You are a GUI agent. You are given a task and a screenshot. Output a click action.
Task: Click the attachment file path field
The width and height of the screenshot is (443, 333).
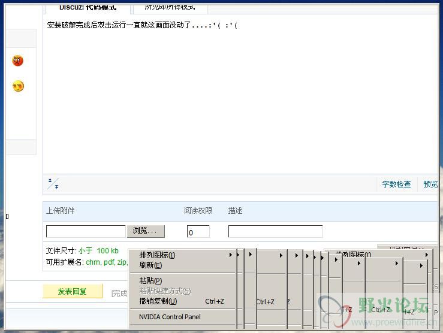coord(86,231)
